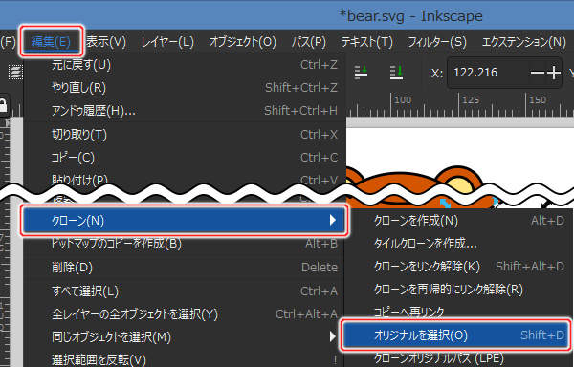Expand 同じオブジェクトを選択(M) submenu
The width and height of the screenshot is (574, 367).
(x=185, y=337)
